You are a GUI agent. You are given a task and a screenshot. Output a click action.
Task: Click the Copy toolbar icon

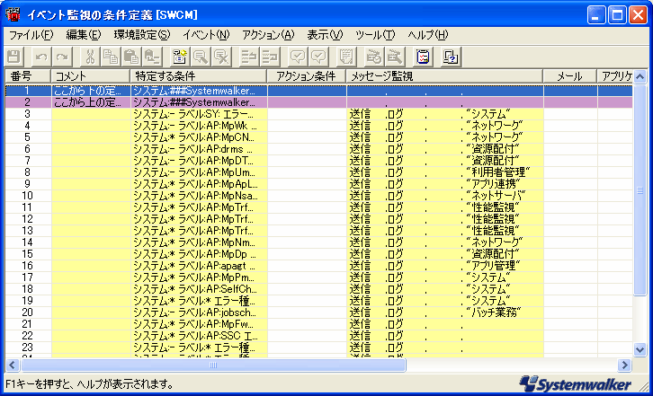click(111, 57)
